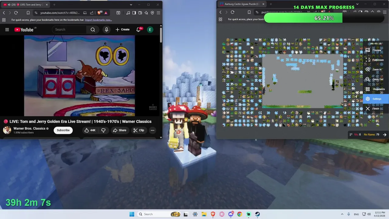Open Warner Bros. Classics channel name
Image resolution: width=389 pixels, height=219 pixels.
pyautogui.click(x=29, y=128)
